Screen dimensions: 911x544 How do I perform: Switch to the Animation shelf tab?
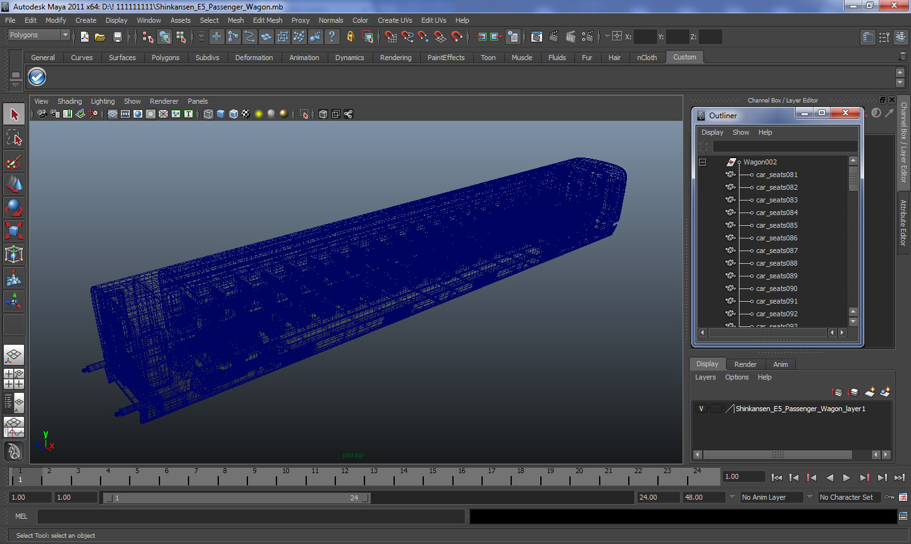(304, 58)
